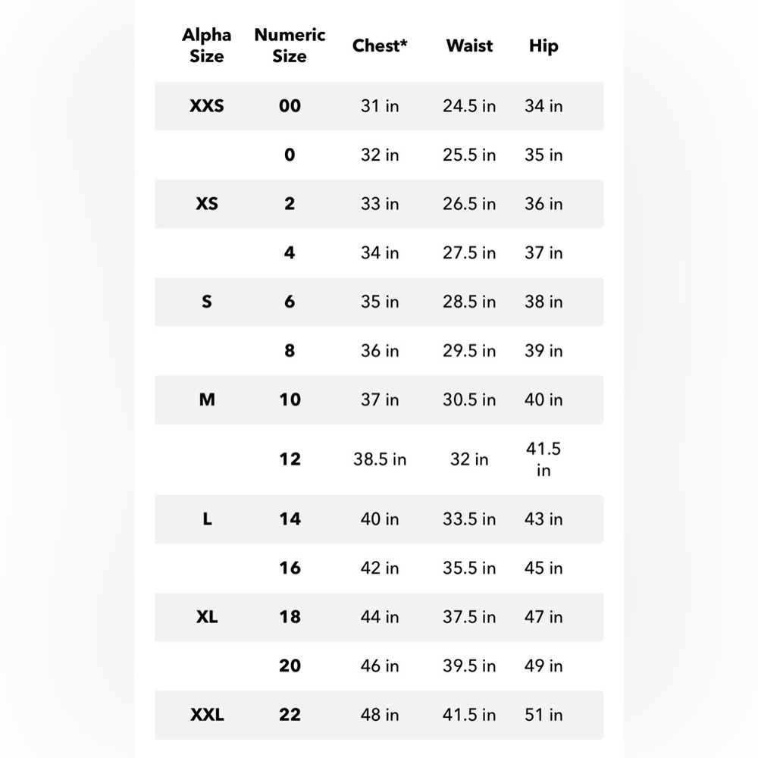The width and height of the screenshot is (758, 758).
Task: Click numeric size 00
Action: pos(290,106)
